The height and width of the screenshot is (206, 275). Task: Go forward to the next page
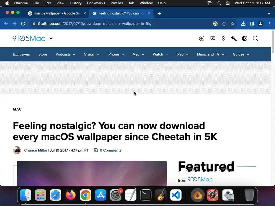point(15,24)
